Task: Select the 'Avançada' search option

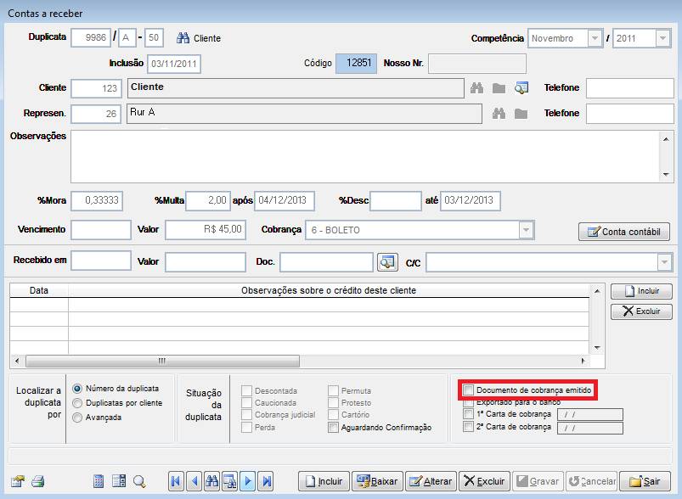Action: pyautogui.click(x=77, y=418)
